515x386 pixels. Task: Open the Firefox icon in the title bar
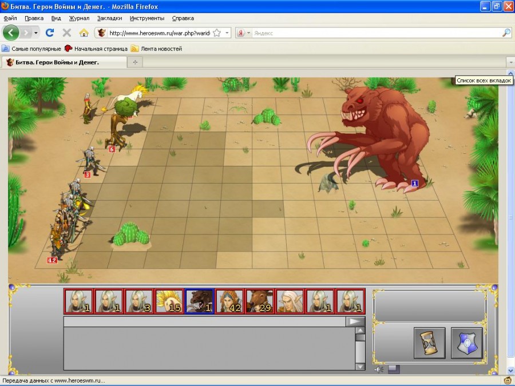coord(5,6)
